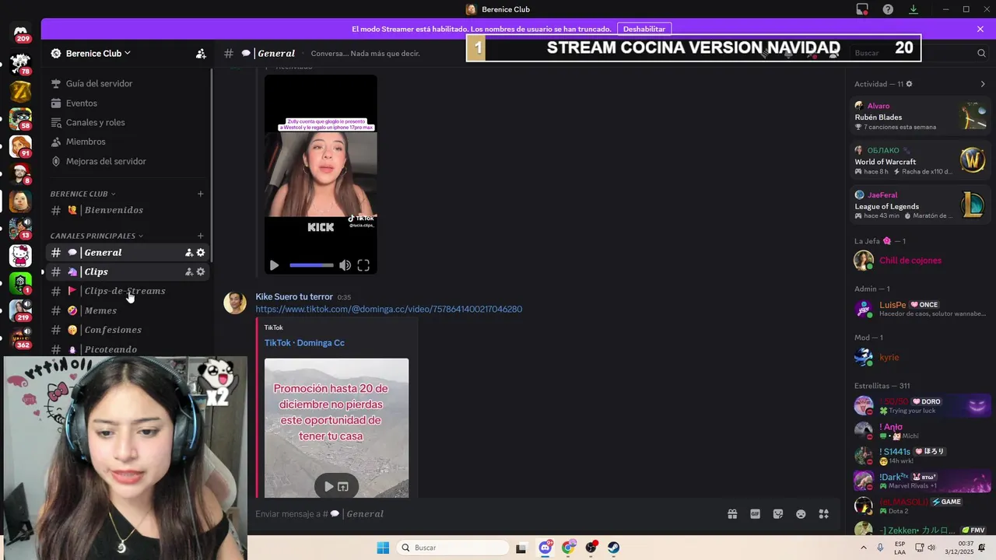Open settings gear for Clips channel
The width and height of the screenshot is (996, 560).
201,272
